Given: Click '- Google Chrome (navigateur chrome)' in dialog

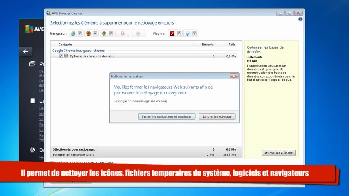Looking at the screenshot, I should coord(141,101).
